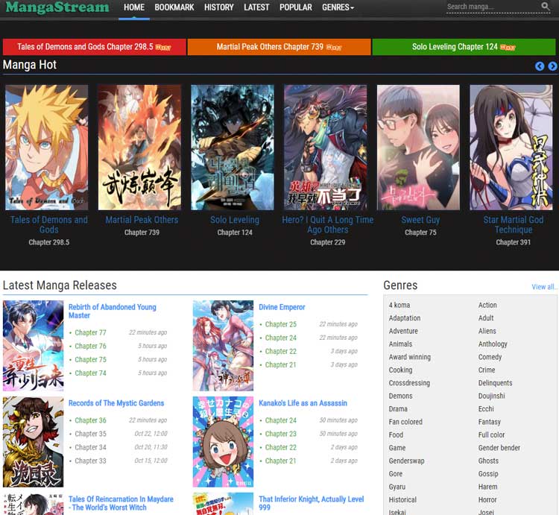Click the previous arrow in Manga Hot
Viewport: 559px width, 515px height.
[540, 66]
